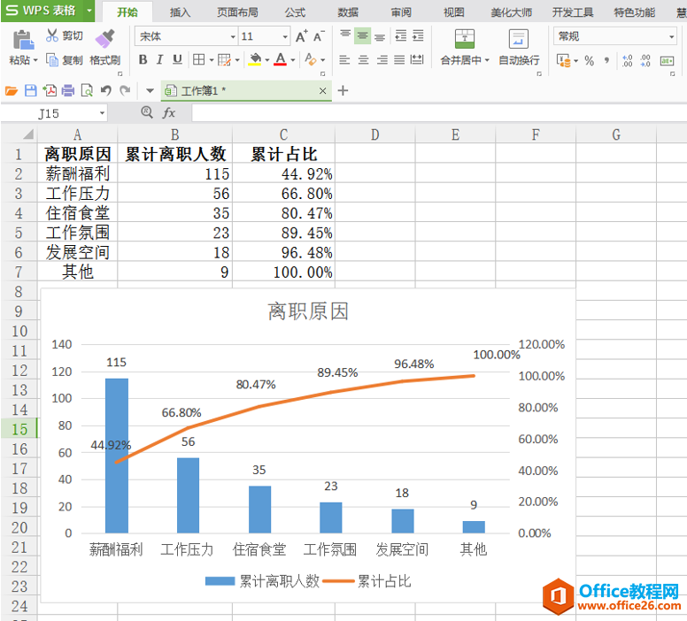
Task: Click the currency format icon
Action: click(x=563, y=60)
